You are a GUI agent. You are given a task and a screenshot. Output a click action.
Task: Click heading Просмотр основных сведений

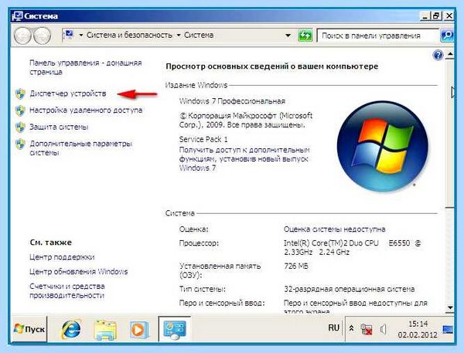coord(271,66)
